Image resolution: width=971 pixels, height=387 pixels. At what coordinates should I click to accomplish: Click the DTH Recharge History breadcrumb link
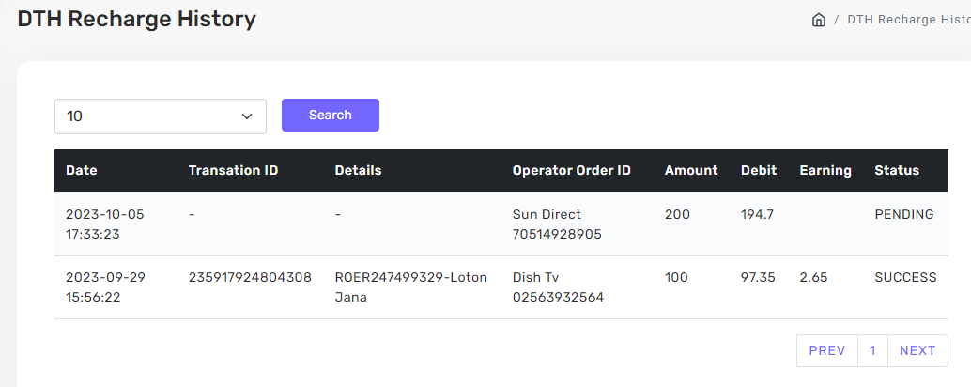907,20
